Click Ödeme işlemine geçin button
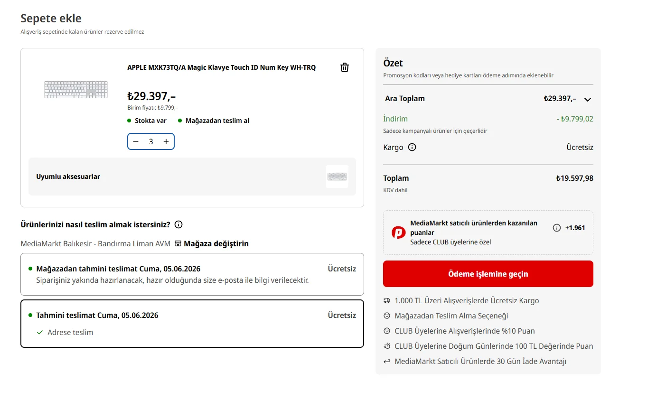657x410 pixels. [488, 274]
